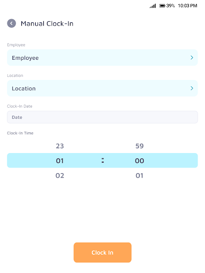The width and height of the screenshot is (205, 273).
Task: Tap the signal strength icon
Action: 153,6
